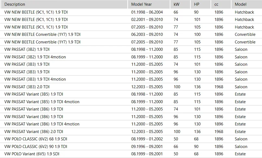This screenshot has height=158, width=262.
Task: Select VW PASSAT (3B2) 1.9 TDI 4motion row
Action: 131,57
